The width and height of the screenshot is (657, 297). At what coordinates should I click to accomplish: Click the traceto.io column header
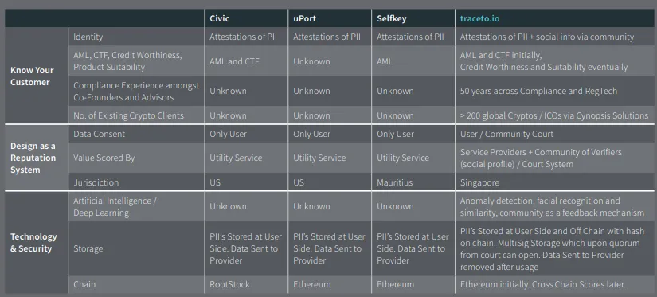pyautogui.click(x=479, y=18)
